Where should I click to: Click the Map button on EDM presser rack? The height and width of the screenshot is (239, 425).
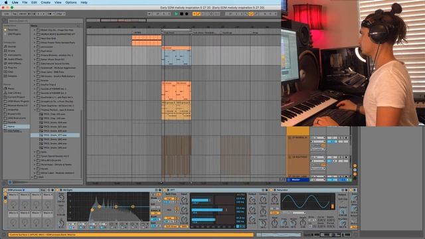pos(42,190)
